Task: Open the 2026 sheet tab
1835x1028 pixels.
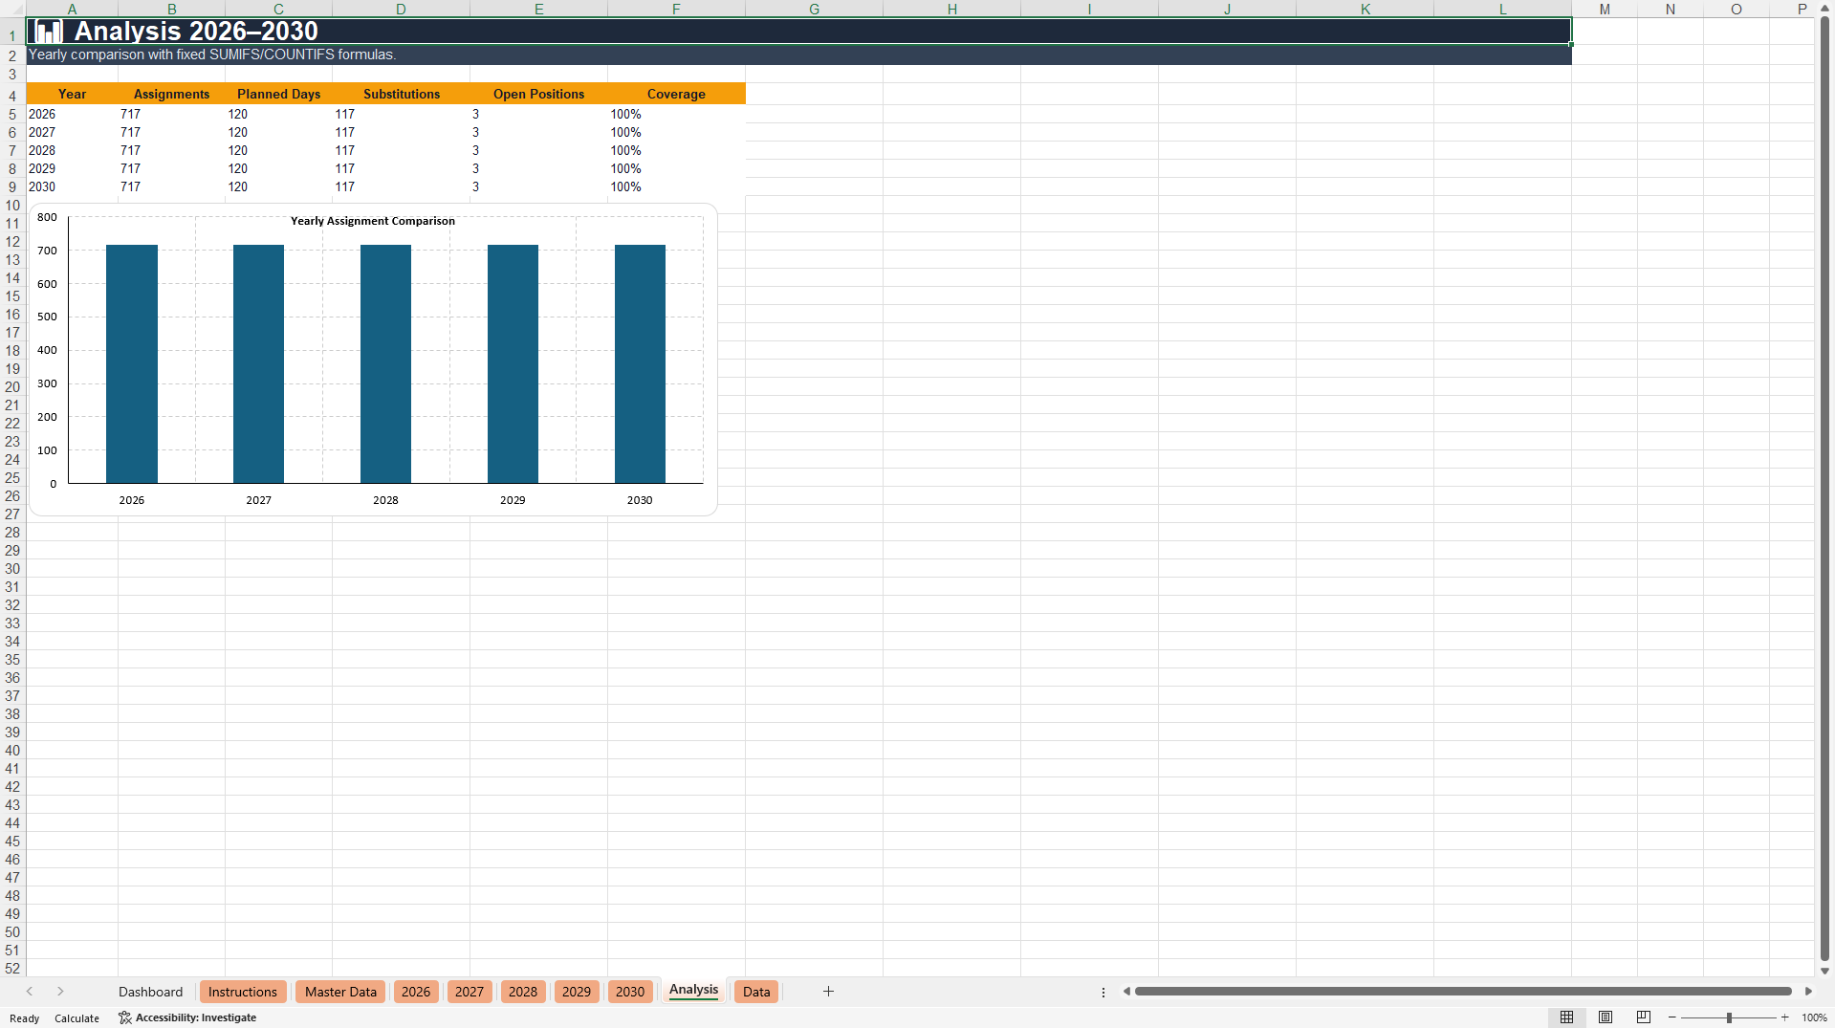Action: 416,992
